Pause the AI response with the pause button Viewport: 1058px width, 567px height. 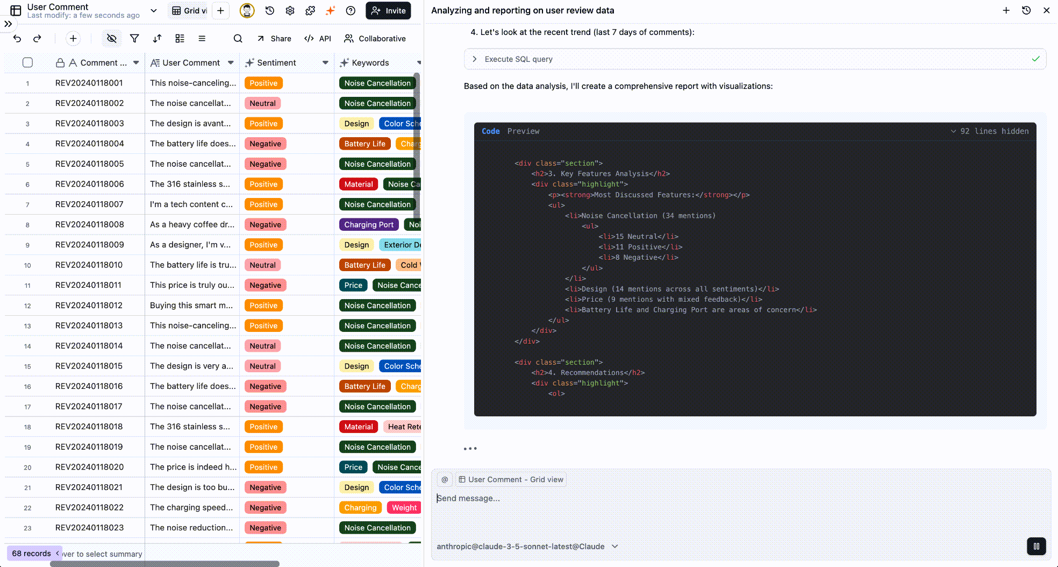pyautogui.click(x=1036, y=546)
